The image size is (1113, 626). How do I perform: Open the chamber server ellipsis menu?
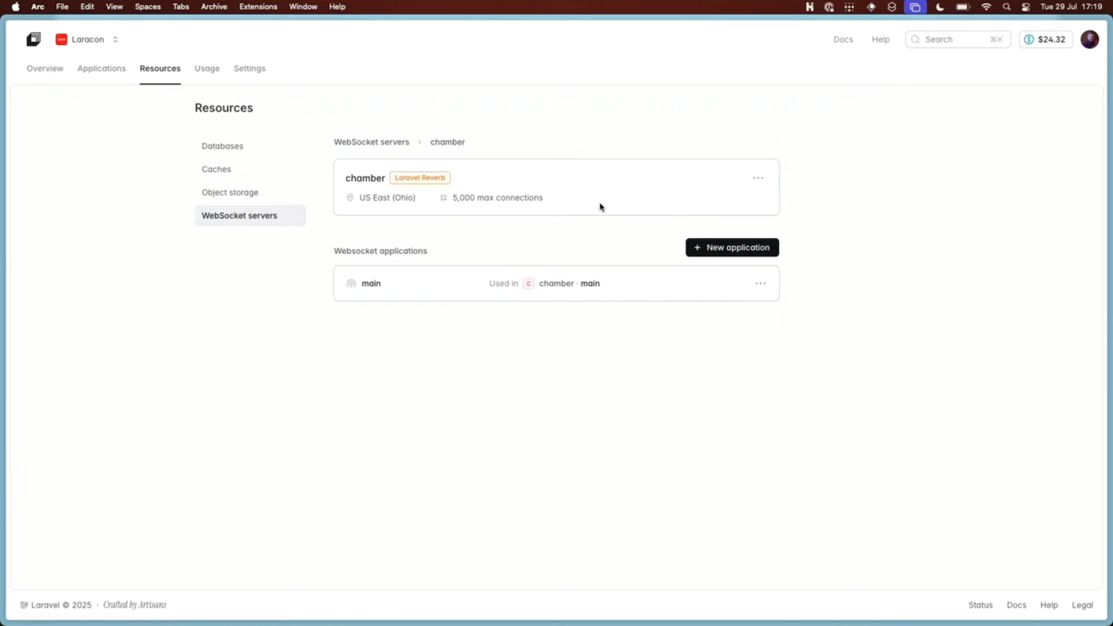pyautogui.click(x=758, y=178)
